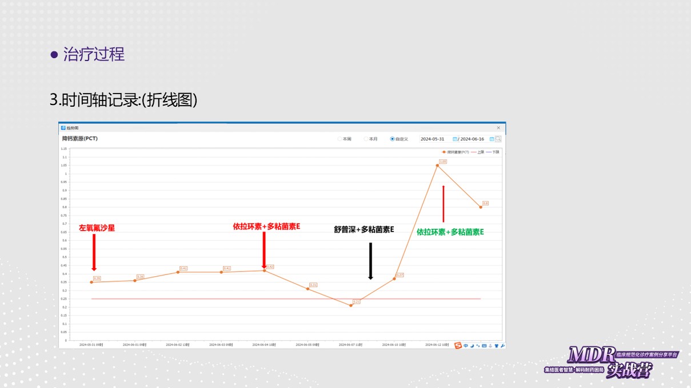The image size is (691, 388).
Task: Click the microphone voice input icon
Action: (x=490, y=345)
